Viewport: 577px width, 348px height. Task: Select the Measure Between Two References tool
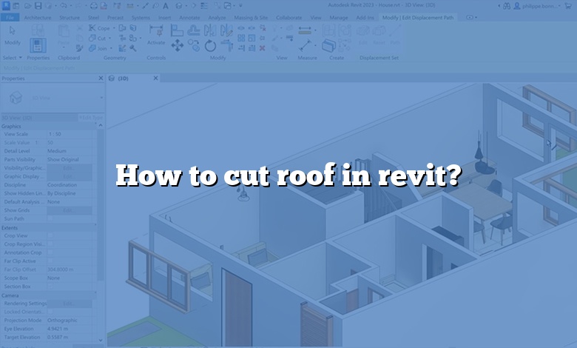(x=305, y=45)
